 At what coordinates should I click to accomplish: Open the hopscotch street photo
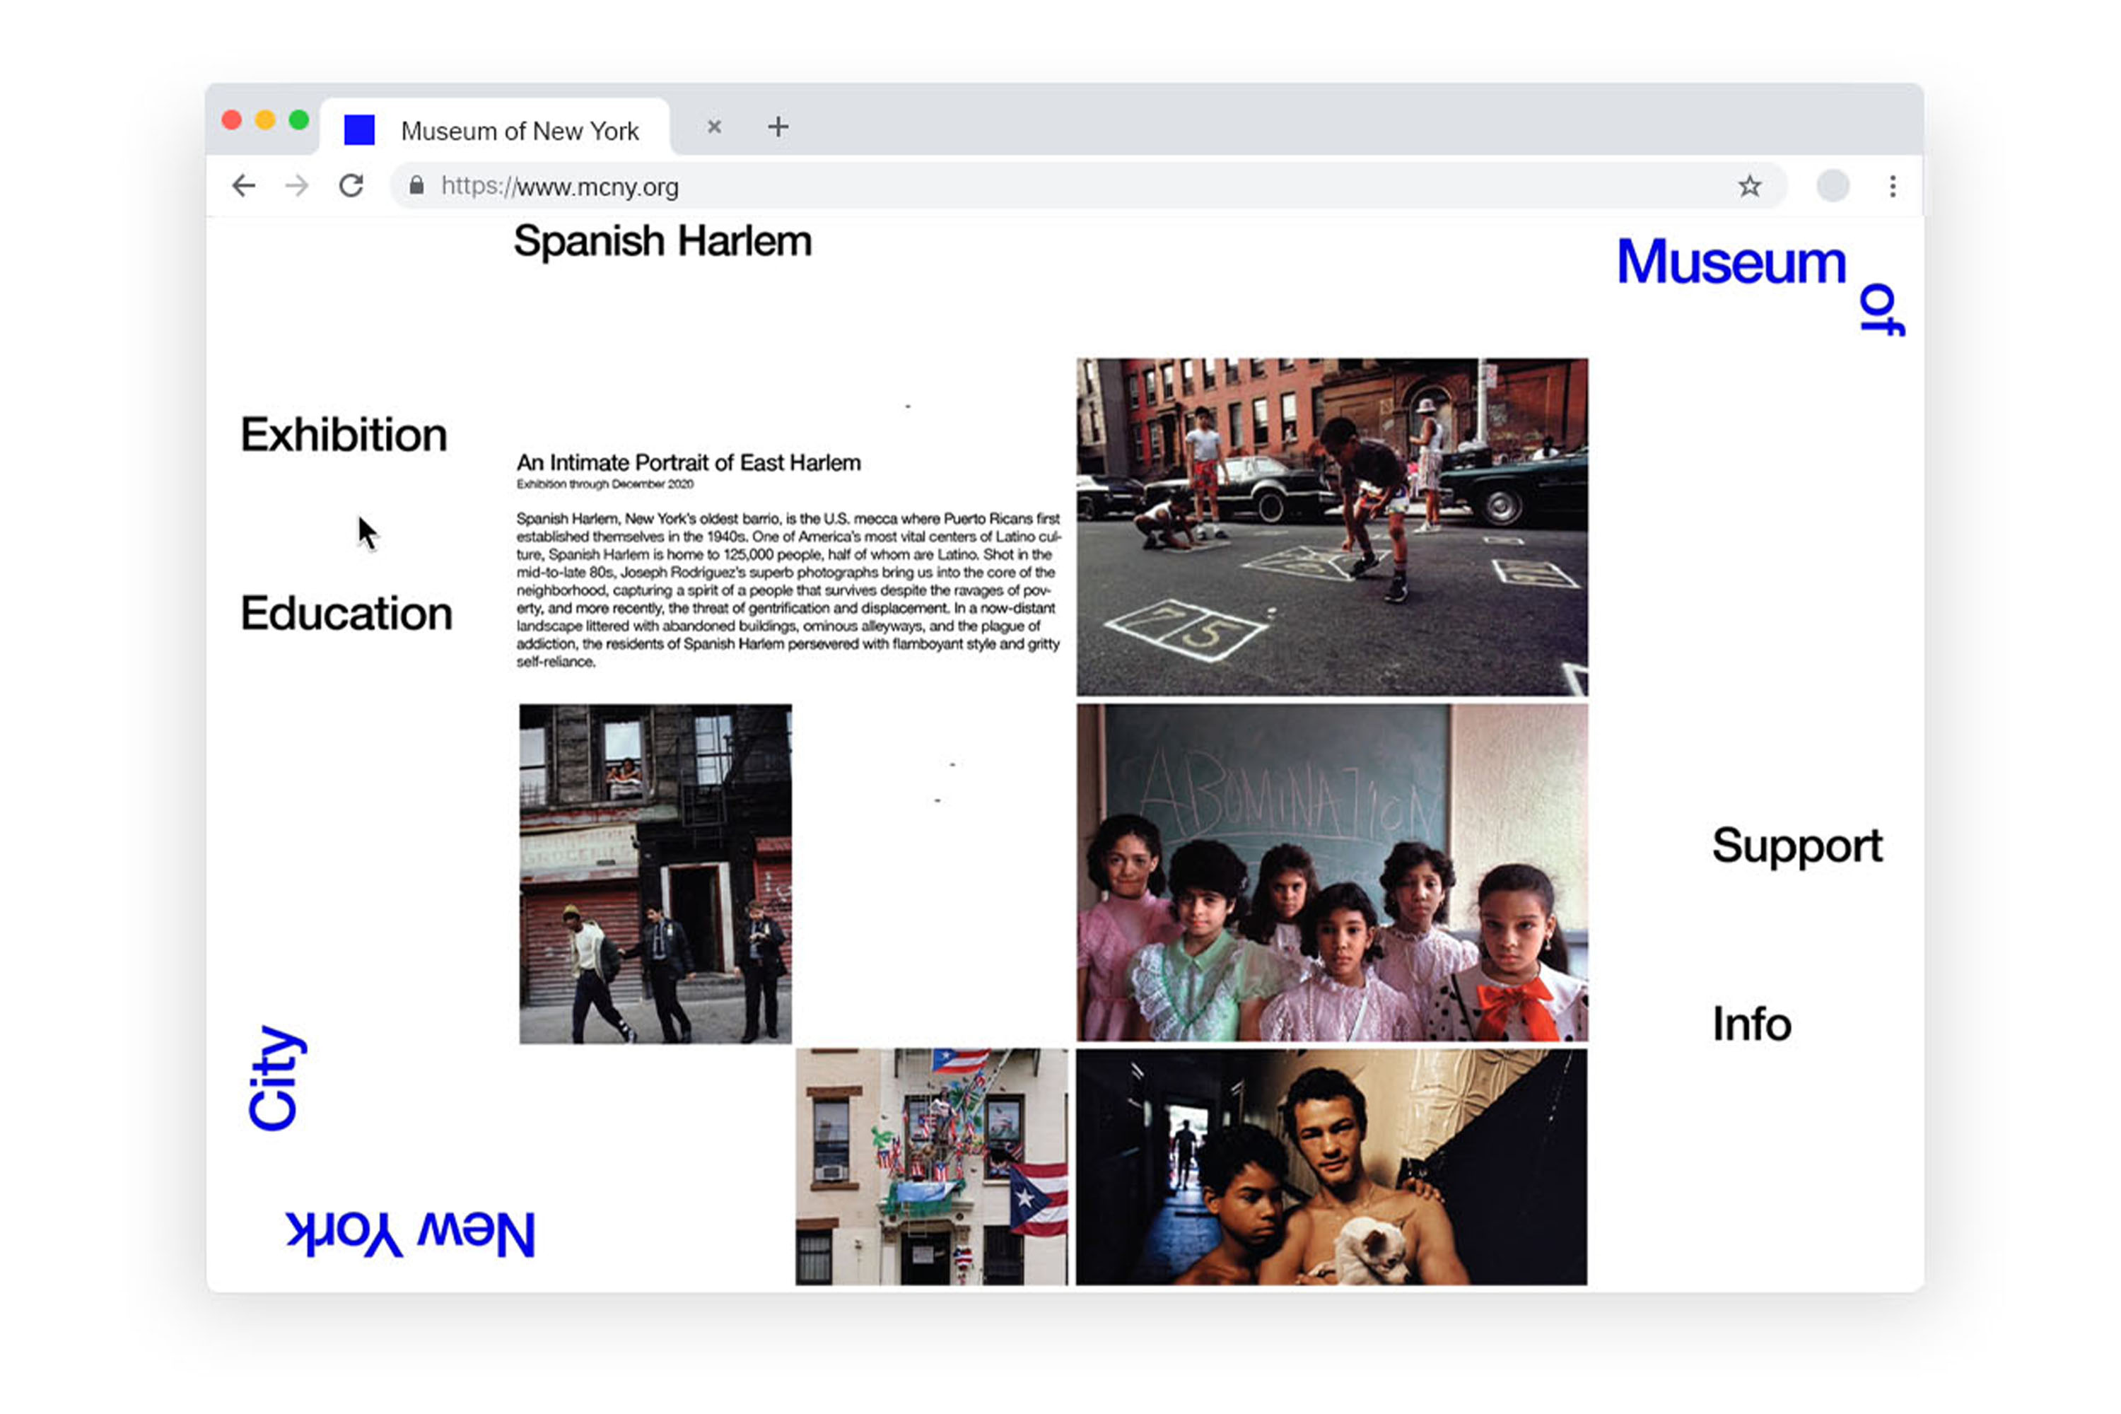click(x=1332, y=527)
